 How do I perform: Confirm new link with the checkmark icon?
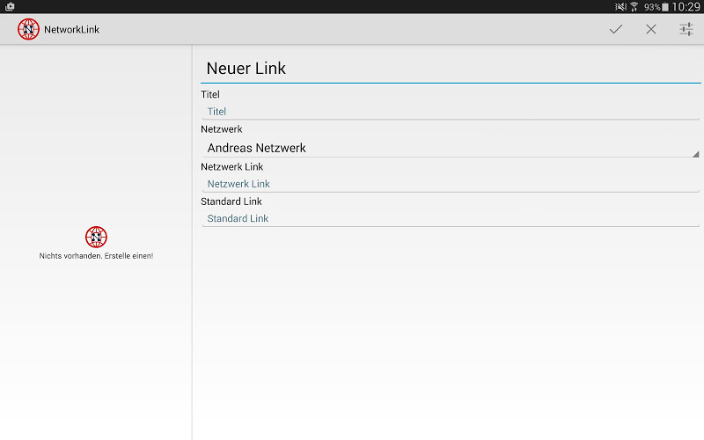pos(616,29)
